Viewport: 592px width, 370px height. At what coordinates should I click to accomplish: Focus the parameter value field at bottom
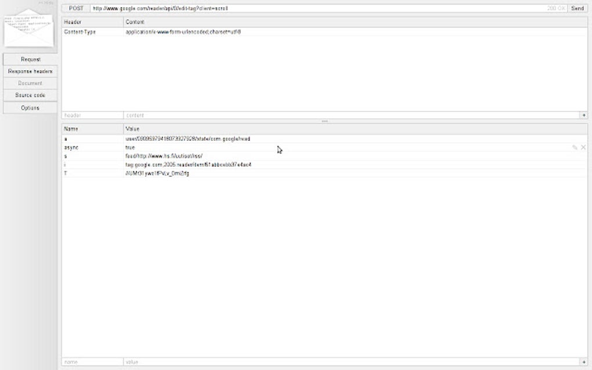[232, 361]
